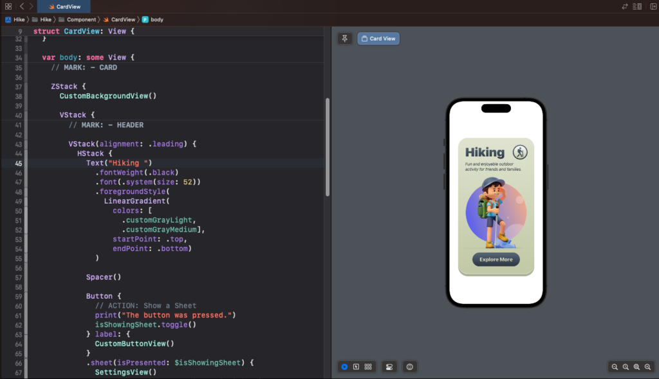Open the Component folder in the breadcrumb

click(x=81, y=19)
